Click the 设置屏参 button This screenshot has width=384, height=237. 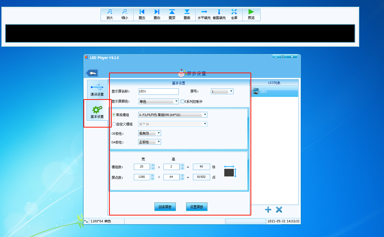click(197, 207)
